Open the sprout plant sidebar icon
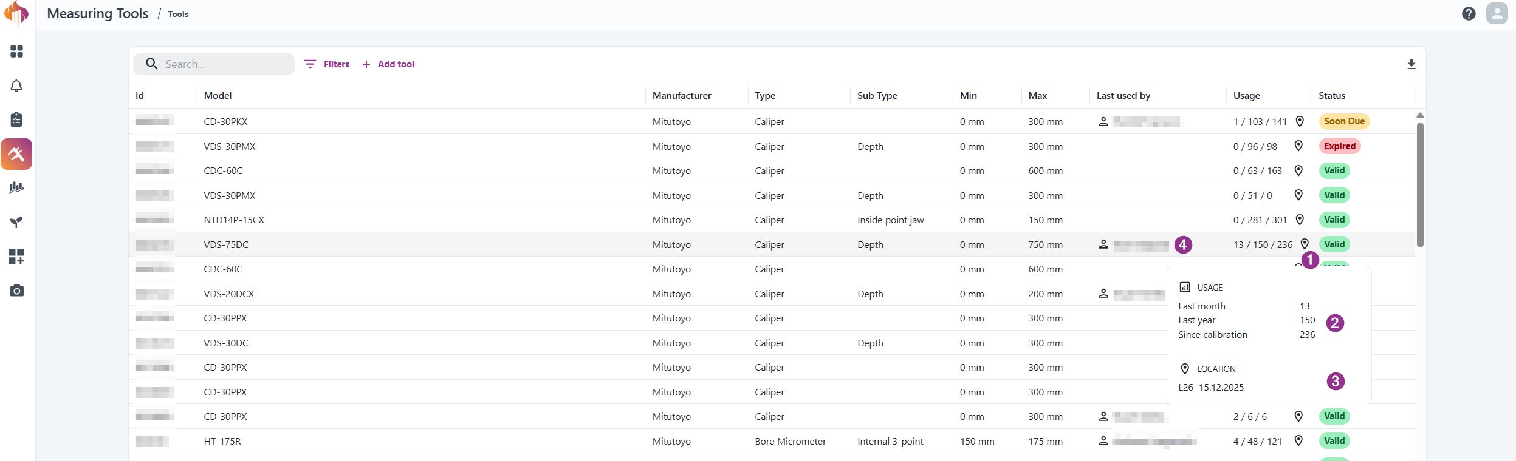The image size is (1516, 461). pos(16,222)
